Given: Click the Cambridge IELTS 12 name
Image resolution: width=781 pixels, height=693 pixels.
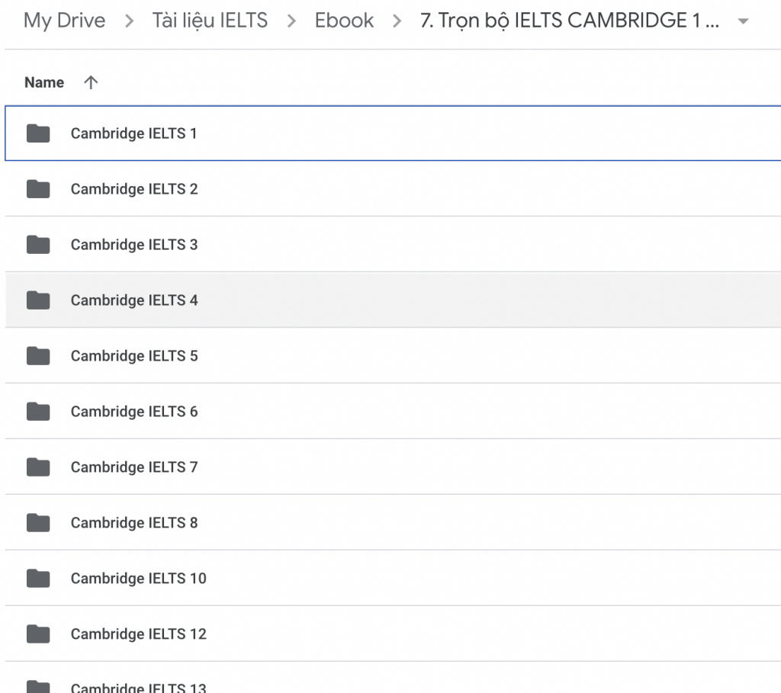Looking at the screenshot, I should [x=139, y=634].
